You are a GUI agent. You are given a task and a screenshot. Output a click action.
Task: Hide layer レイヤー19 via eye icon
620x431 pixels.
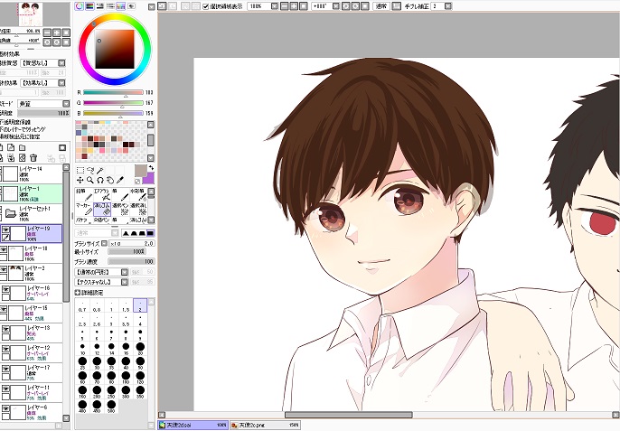tap(5, 230)
